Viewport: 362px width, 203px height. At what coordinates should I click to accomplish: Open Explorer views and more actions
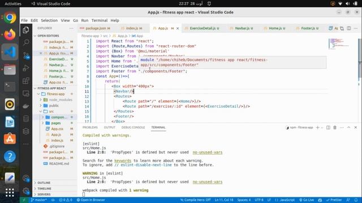click(x=71, y=28)
